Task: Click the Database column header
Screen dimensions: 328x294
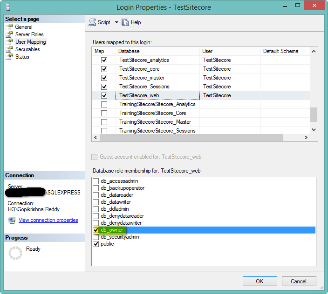Action: pos(157,51)
